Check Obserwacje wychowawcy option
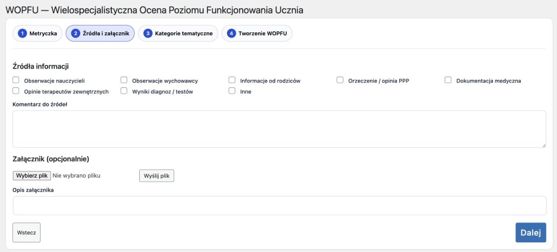 point(124,80)
